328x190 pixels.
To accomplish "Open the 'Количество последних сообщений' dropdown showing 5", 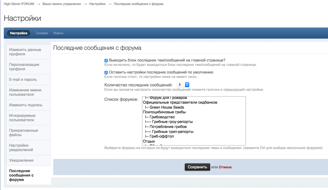I will [183, 85].
